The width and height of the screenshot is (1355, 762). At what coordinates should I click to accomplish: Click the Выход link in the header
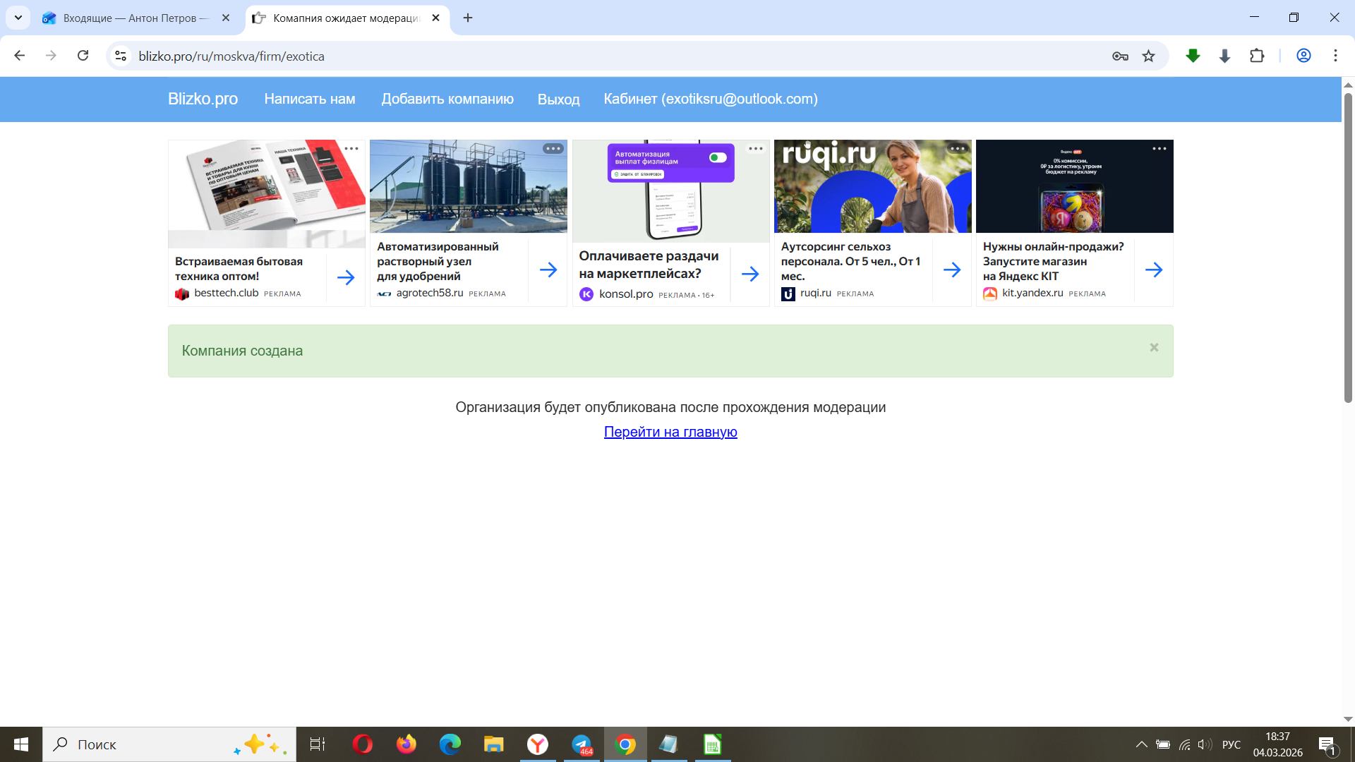(558, 99)
